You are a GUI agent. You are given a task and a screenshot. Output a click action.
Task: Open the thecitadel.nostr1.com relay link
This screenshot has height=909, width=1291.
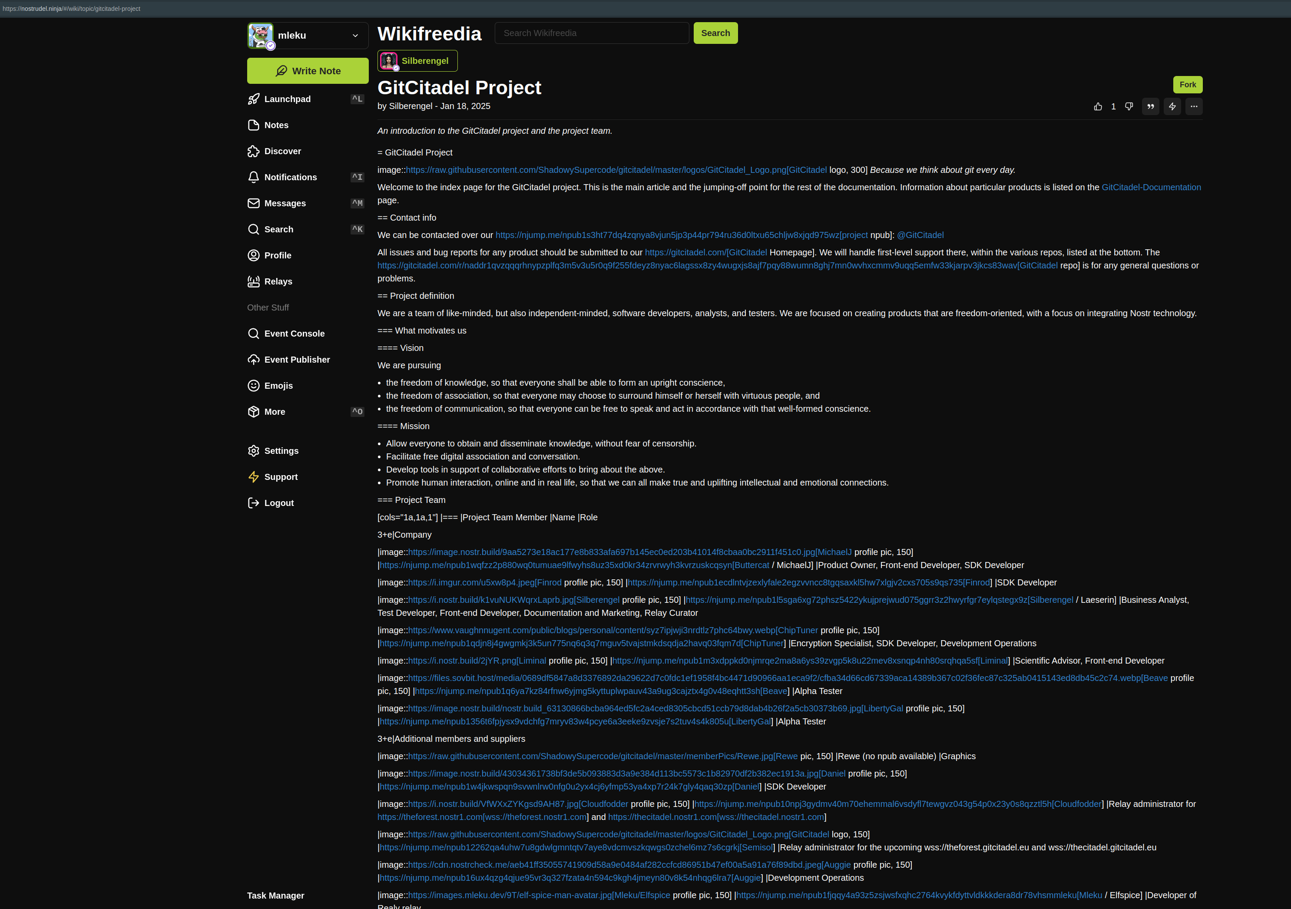pyautogui.click(x=717, y=817)
